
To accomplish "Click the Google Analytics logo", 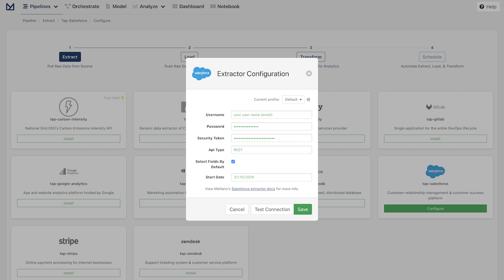I will click(68, 171).
